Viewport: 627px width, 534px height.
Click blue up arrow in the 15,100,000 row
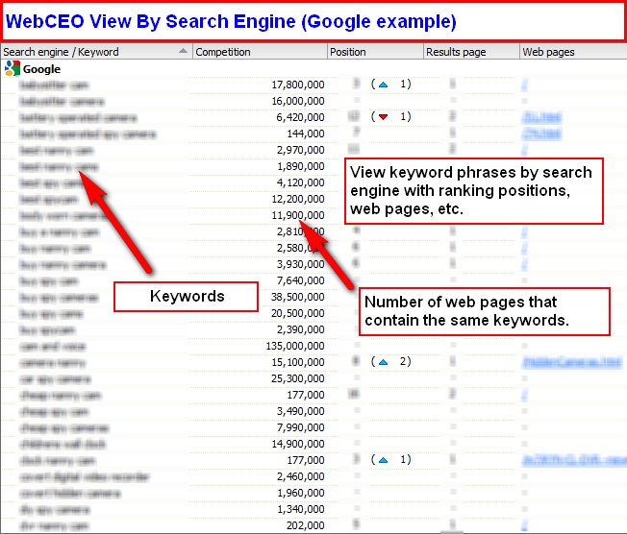pyautogui.click(x=383, y=362)
